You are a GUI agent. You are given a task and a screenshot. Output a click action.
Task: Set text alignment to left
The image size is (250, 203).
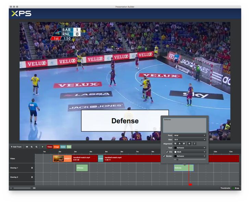tap(176, 144)
